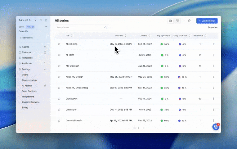Click the search magnifier icon

[x=105, y=27]
